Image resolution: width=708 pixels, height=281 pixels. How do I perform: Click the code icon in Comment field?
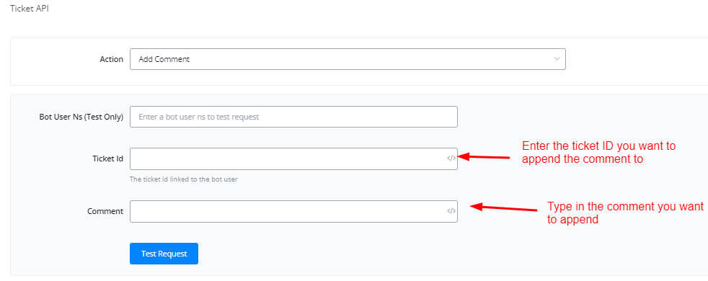(451, 210)
